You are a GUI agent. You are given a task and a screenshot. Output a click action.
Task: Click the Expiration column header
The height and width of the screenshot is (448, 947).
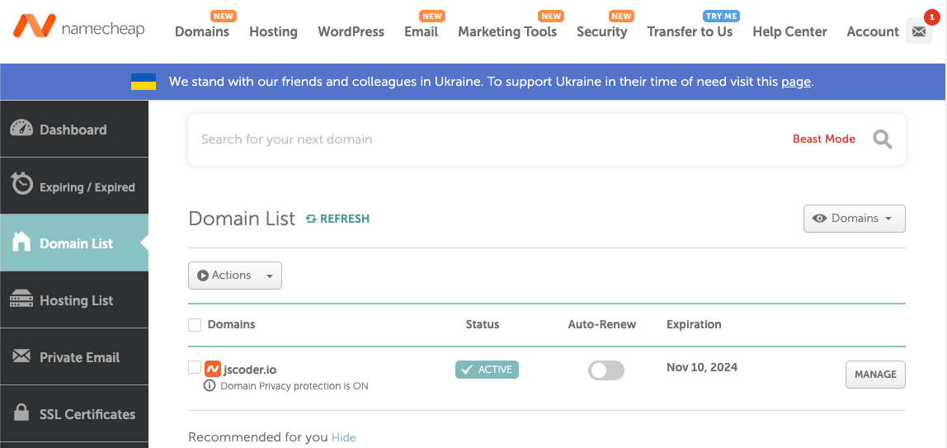(x=694, y=324)
